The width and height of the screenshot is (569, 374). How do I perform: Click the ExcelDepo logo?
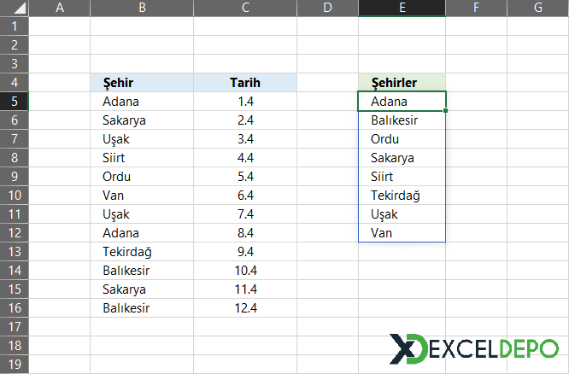[473, 348]
